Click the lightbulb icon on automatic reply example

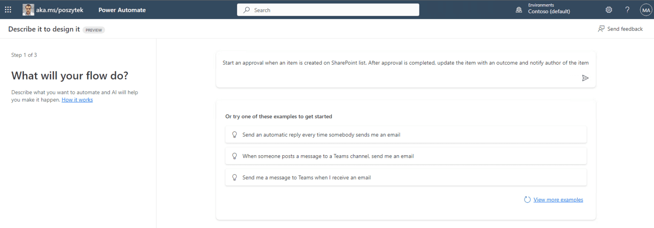click(x=234, y=134)
